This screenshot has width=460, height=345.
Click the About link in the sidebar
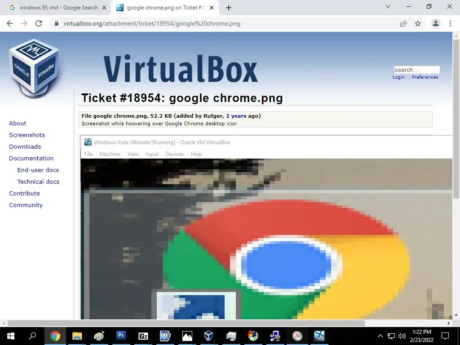pos(18,123)
